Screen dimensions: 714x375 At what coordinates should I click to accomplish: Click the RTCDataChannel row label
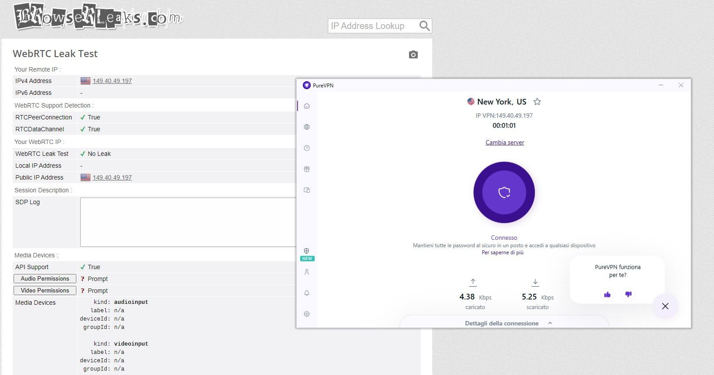click(x=39, y=129)
